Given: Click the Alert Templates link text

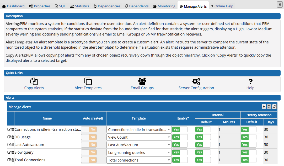Looking at the screenshot, I should [x=88, y=88].
